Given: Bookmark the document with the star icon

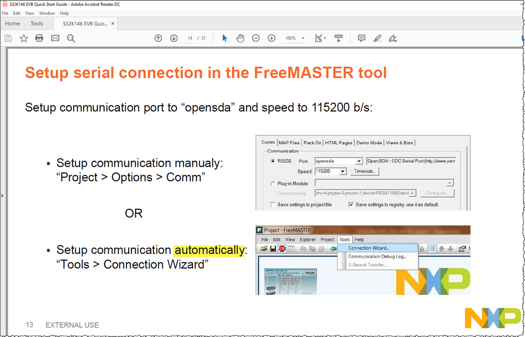Looking at the screenshot, I should click(x=24, y=38).
